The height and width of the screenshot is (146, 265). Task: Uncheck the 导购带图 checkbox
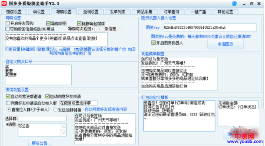49,23
